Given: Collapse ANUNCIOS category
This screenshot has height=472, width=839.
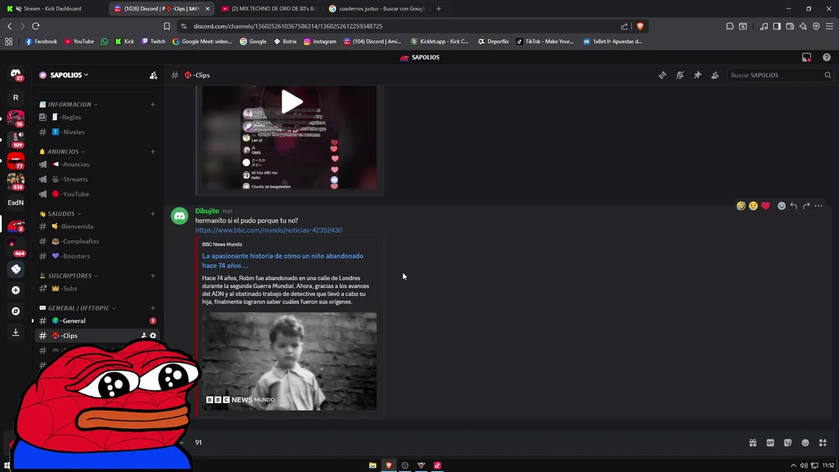Looking at the screenshot, I should click(62, 151).
